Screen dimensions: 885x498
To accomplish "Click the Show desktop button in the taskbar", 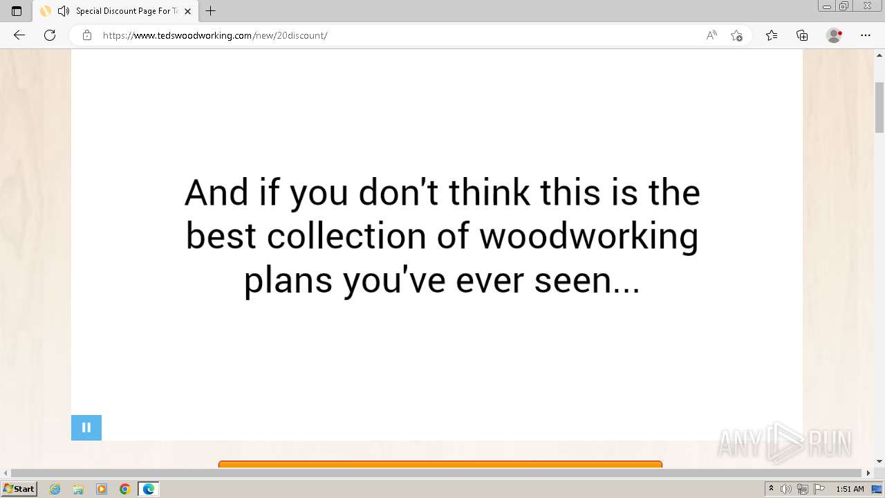I will click(x=877, y=489).
